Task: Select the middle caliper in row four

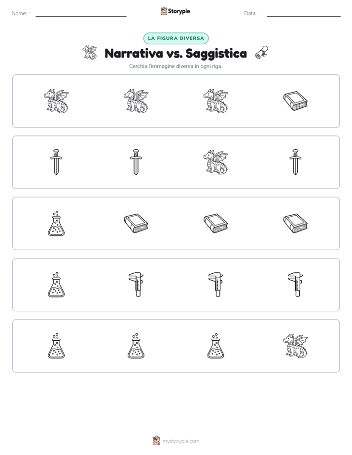Action: pyautogui.click(x=216, y=285)
